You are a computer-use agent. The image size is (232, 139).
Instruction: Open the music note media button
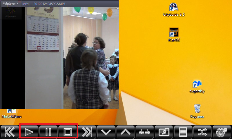pos(164,132)
